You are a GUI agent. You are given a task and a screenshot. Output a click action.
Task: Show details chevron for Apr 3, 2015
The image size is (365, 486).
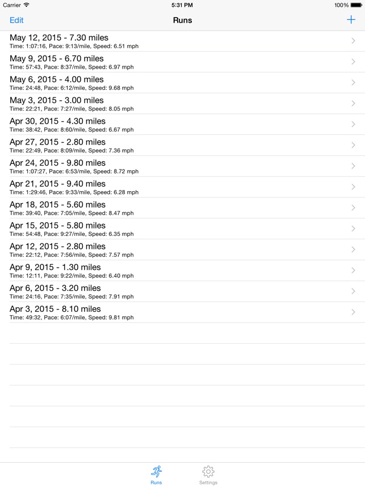353,312
